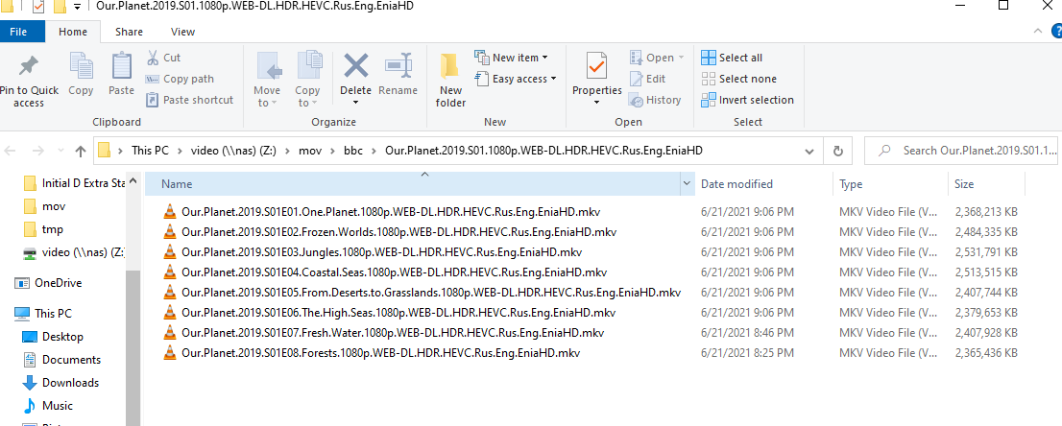The width and height of the screenshot is (1062, 426).
Task: Open the Name column filter dropdown
Action: click(x=687, y=183)
